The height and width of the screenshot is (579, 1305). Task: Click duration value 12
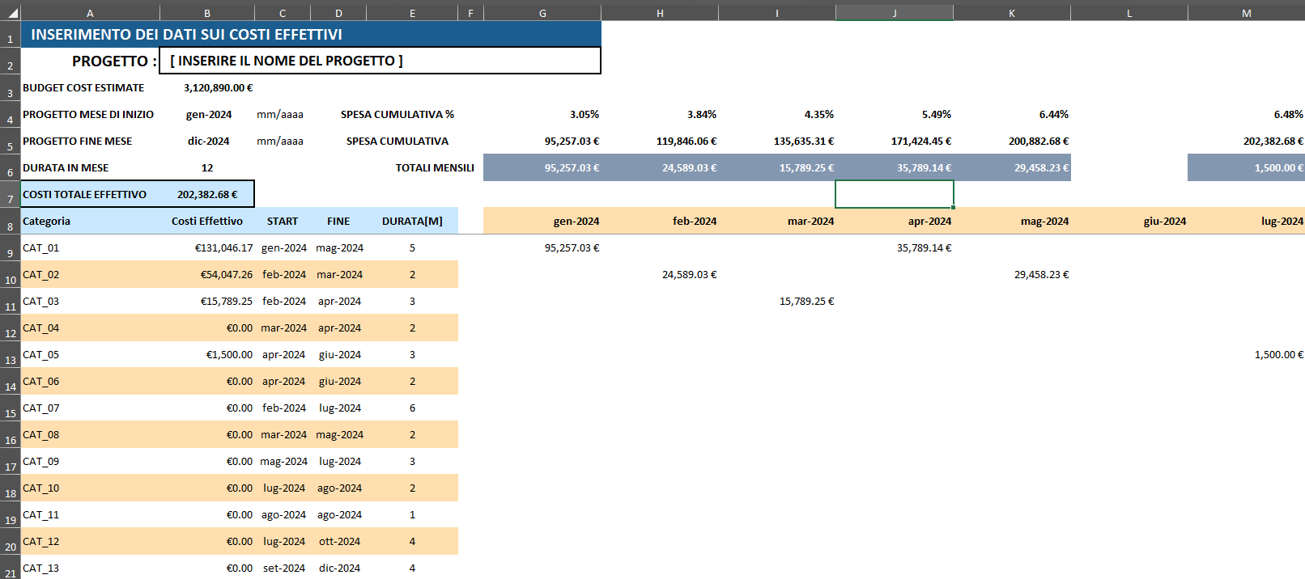[x=207, y=167]
